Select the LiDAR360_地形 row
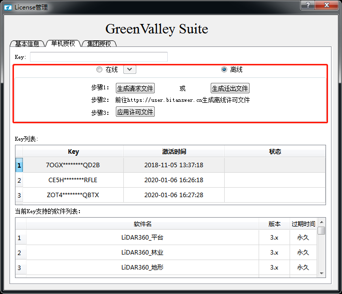342x294 pixels. 142,268
